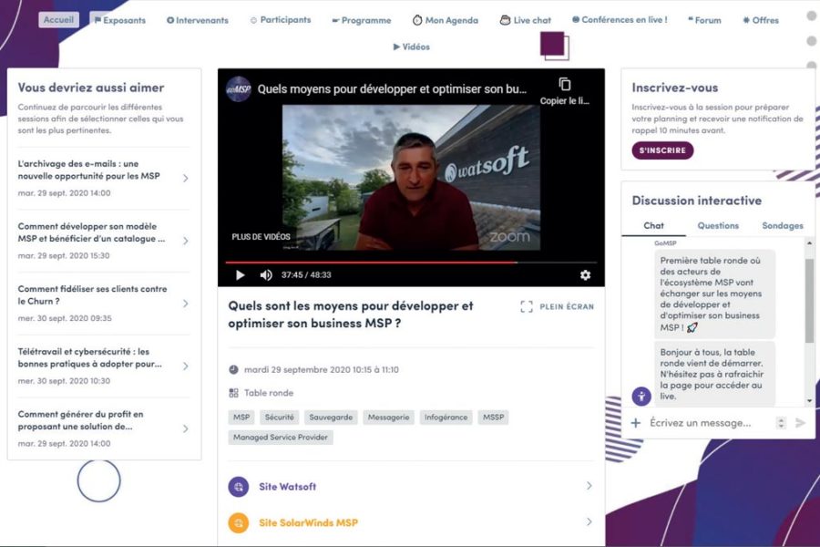Open the video settings gear
This screenshot has height=547, width=820.
pos(585,274)
